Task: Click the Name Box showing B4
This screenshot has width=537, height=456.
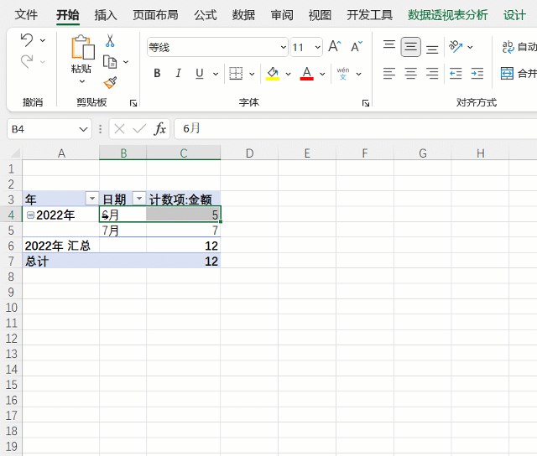Action: click(40, 128)
